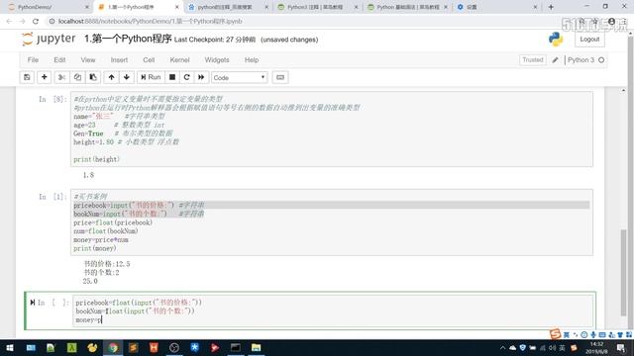Image resolution: width=634 pixels, height=356 pixels.
Task: Open the Kernel menu
Action: 179,59
